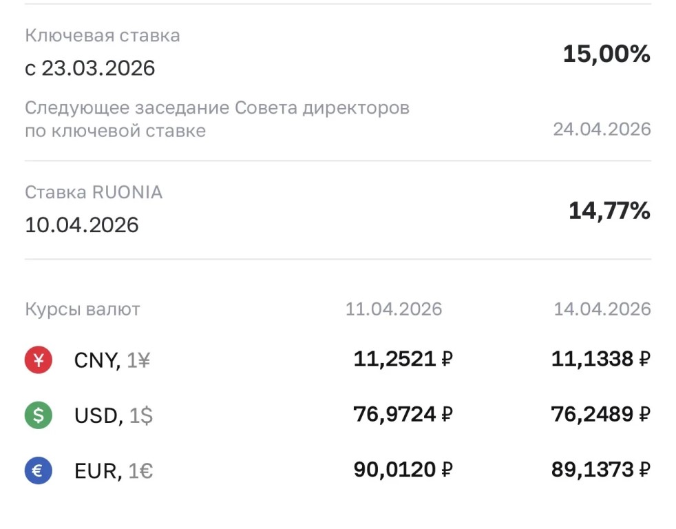Click the 14.04.2026 column header
This screenshot has height=529, width=676.
602,309
